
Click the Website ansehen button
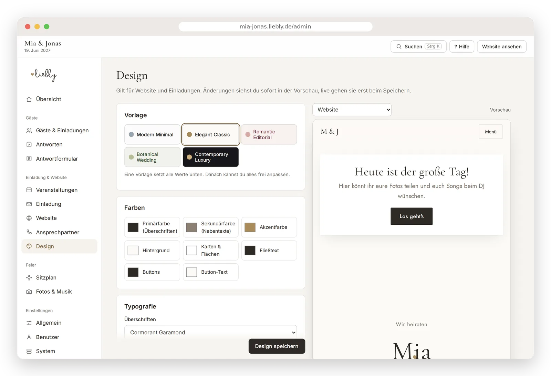(502, 47)
